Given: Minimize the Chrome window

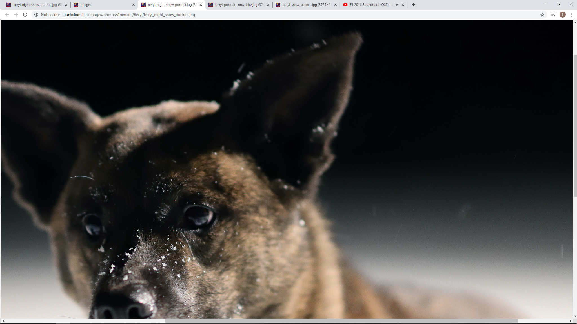Looking at the screenshot, I should [545, 4].
